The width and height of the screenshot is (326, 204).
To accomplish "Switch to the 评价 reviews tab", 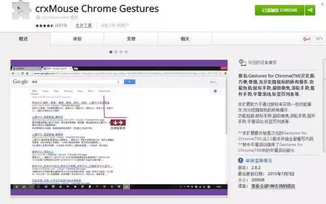I will click(77, 39).
